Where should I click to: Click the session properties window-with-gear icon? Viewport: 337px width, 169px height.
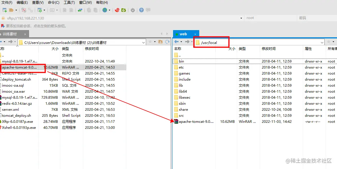point(40,10)
